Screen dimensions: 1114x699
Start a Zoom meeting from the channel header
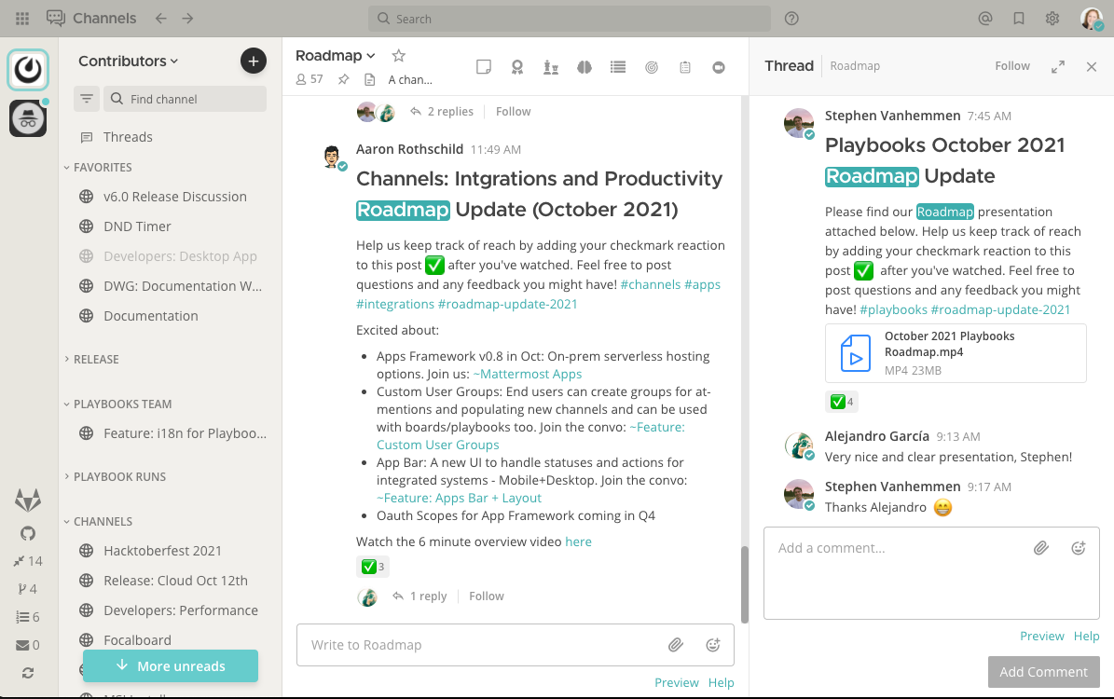[x=719, y=66]
